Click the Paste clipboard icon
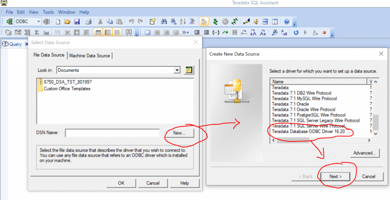This screenshot has width=390, height=200. click(119, 22)
